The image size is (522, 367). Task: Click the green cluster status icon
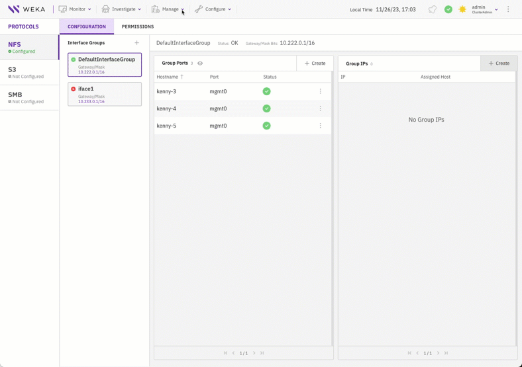tap(448, 9)
